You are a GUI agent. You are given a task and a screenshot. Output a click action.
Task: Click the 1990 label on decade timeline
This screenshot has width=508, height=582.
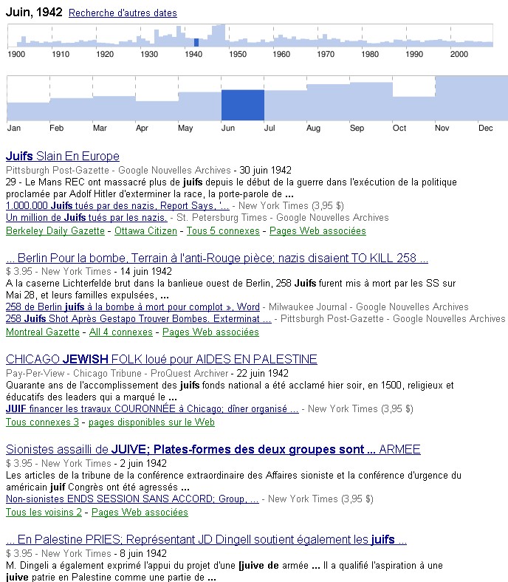[414, 54]
